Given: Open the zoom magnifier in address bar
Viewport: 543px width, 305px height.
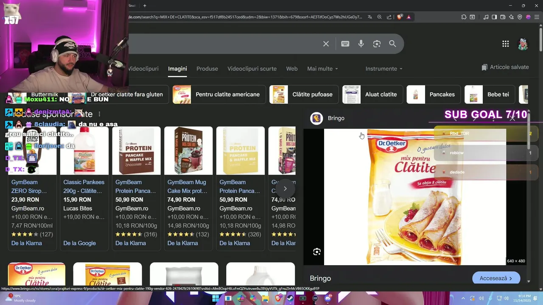Looking at the screenshot, I should click(x=379, y=17).
